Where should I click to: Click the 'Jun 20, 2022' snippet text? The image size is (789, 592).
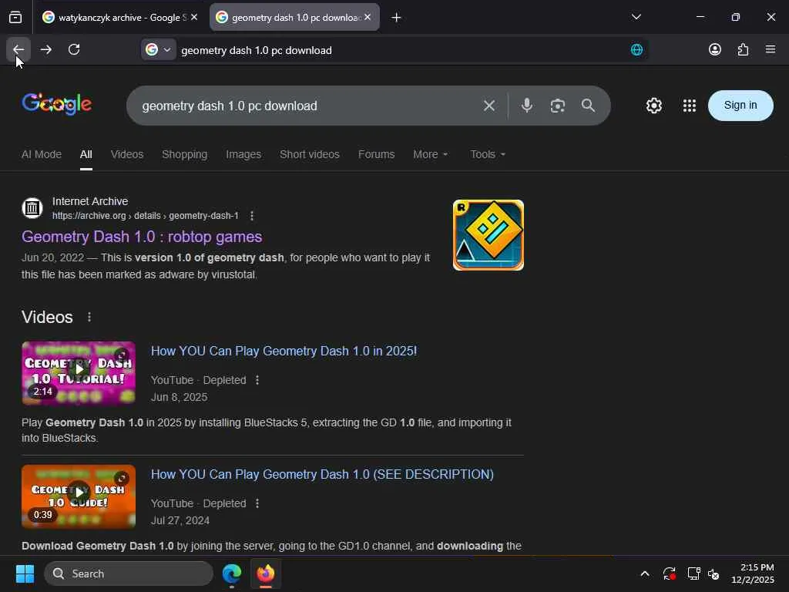click(x=53, y=257)
